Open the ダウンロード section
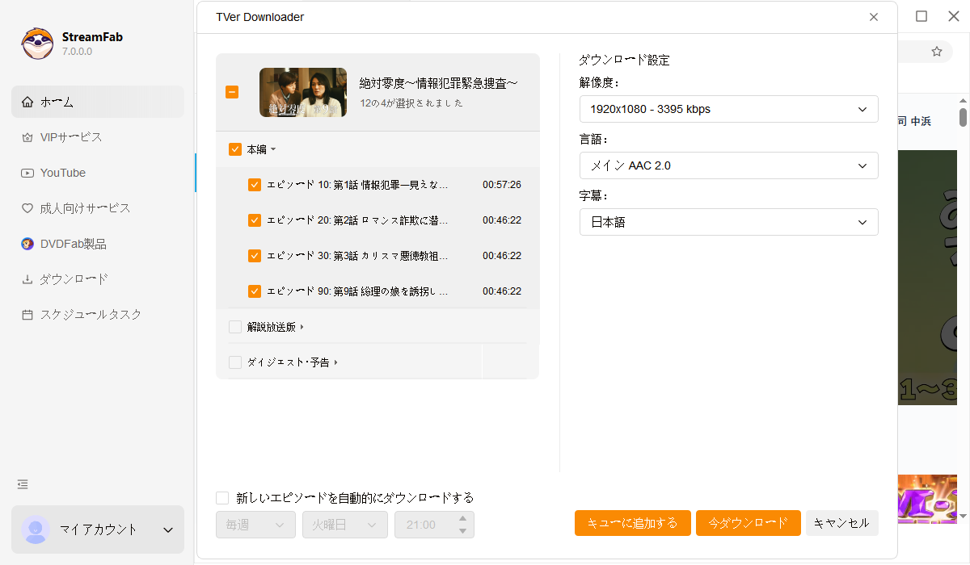This screenshot has width=970, height=565. 65,278
